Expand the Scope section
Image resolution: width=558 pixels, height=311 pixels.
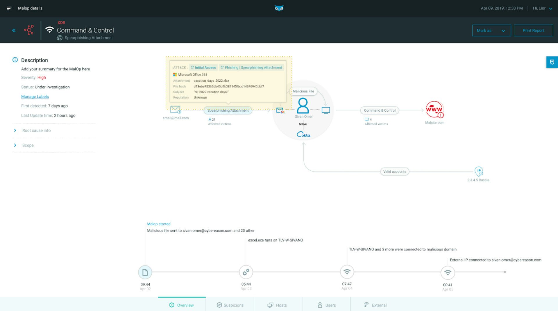tap(28, 146)
